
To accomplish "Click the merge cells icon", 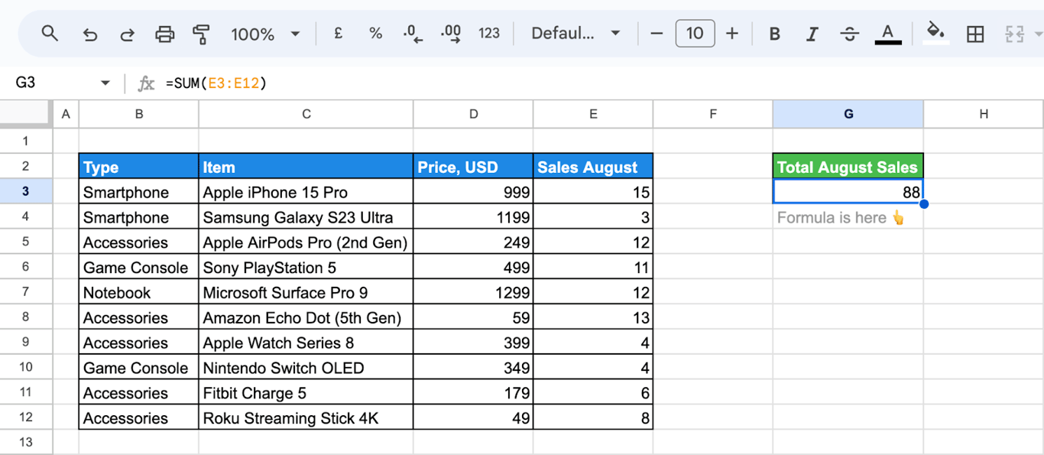I will click(1014, 34).
